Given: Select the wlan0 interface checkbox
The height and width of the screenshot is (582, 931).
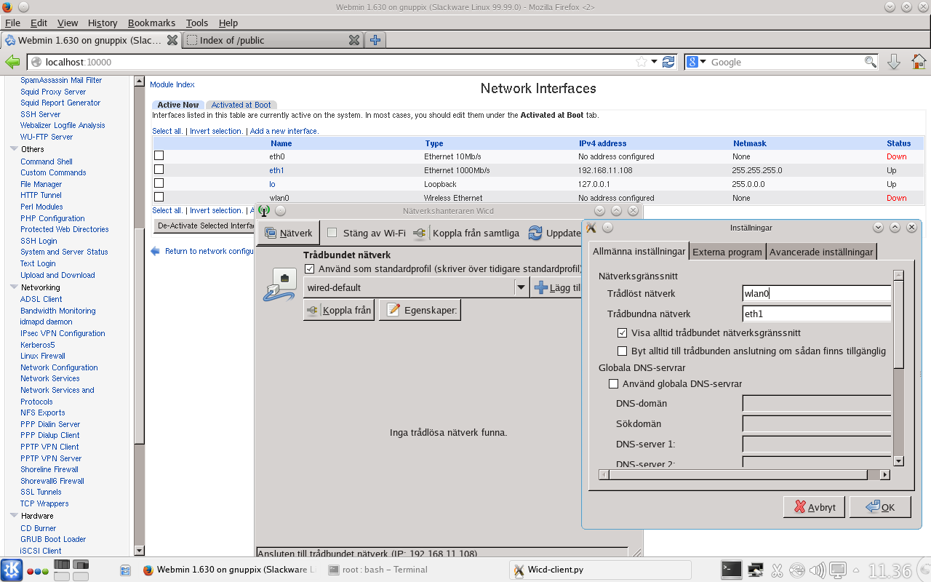Looking at the screenshot, I should pos(159,197).
